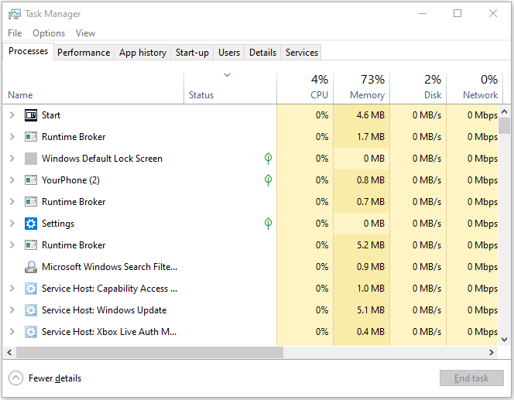Screen dimensions: 514x400
Task: Open the File menu
Action: point(15,33)
